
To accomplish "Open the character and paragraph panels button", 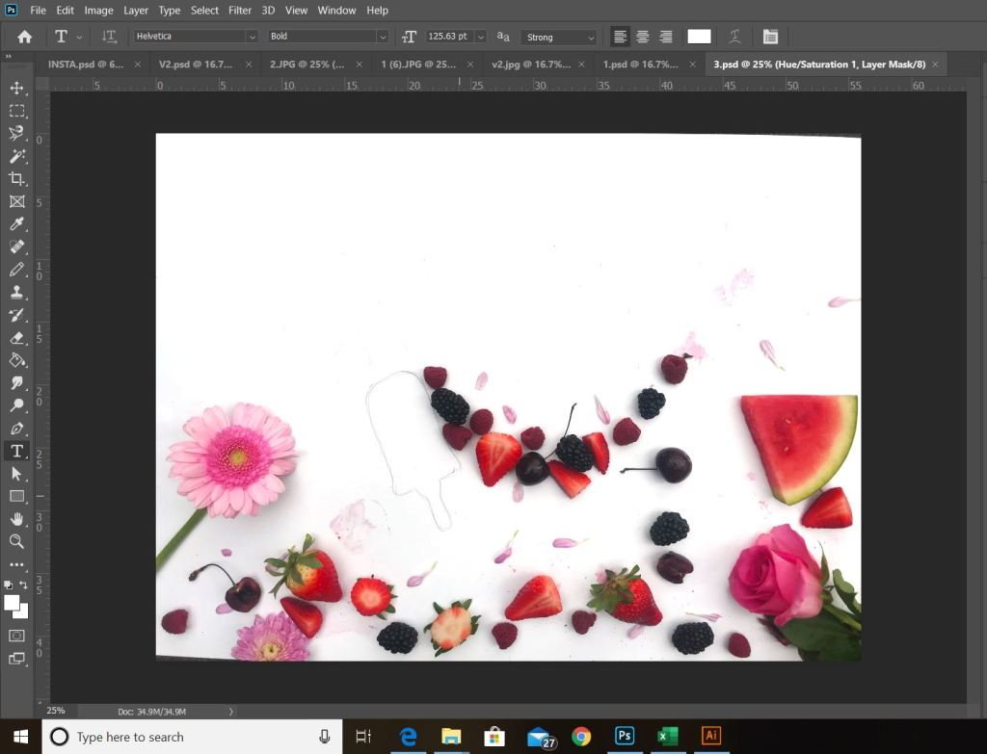I will pyautogui.click(x=770, y=37).
